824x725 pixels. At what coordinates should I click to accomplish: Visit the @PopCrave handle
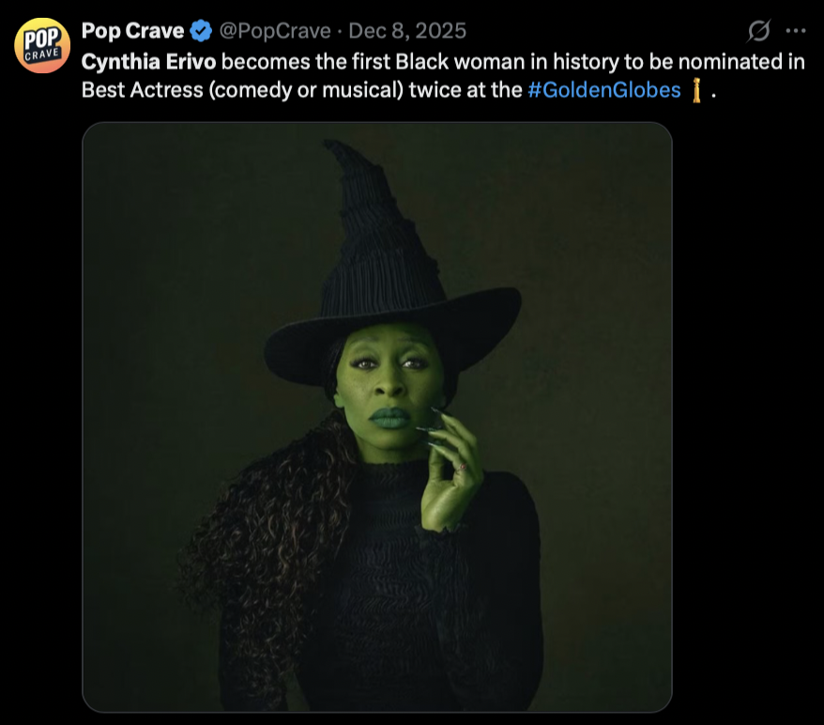coord(274,31)
